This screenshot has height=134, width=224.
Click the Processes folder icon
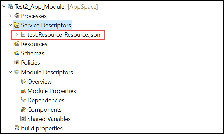pos(17,16)
